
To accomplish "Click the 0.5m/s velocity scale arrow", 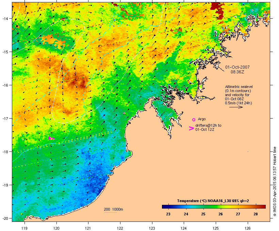I will point(236,107).
